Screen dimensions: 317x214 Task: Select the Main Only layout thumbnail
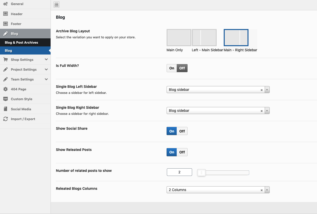tap(179, 38)
